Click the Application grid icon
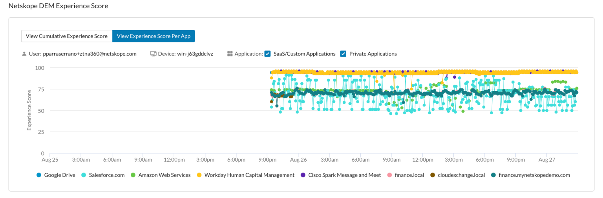 pos(230,54)
